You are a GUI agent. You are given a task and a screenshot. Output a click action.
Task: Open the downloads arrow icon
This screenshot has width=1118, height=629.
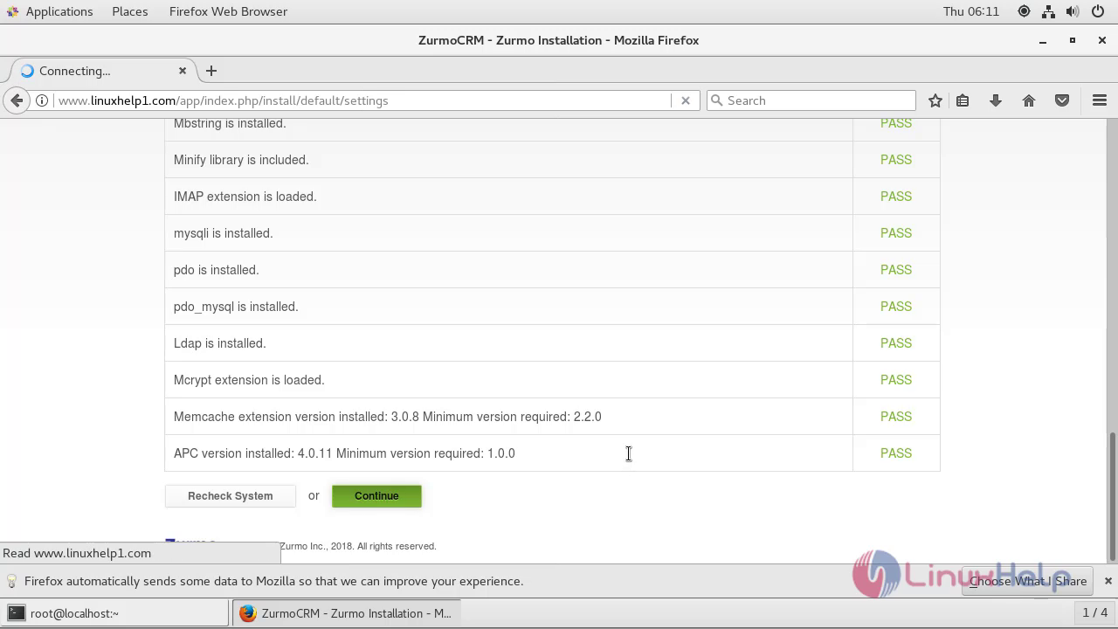click(x=996, y=100)
